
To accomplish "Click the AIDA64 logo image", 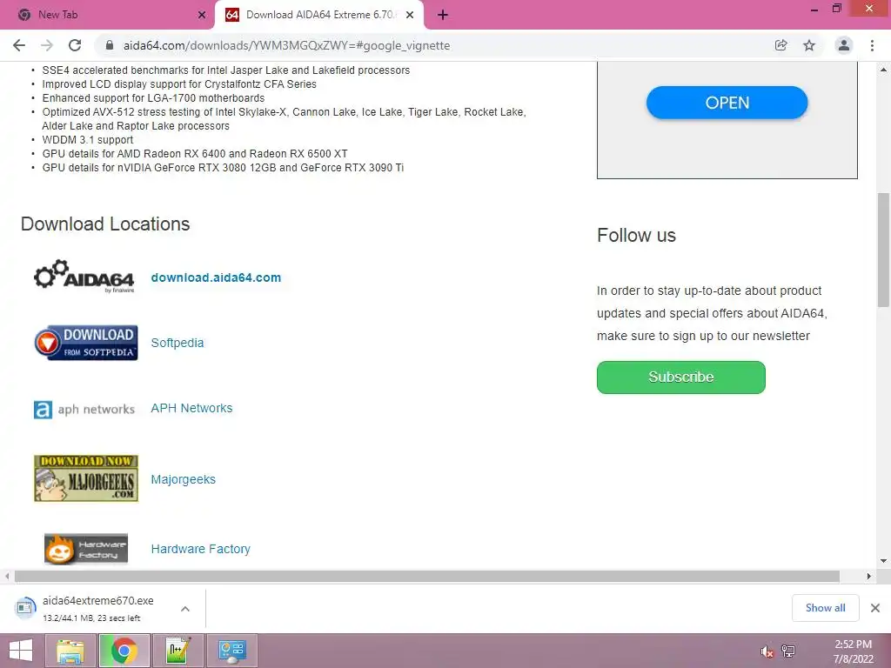I will pos(84,277).
